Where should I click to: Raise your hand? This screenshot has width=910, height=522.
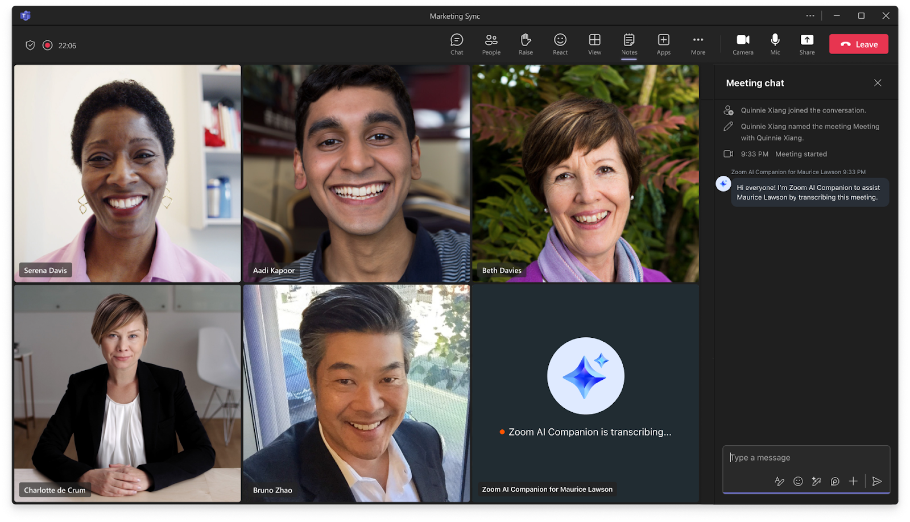coord(525,44)
